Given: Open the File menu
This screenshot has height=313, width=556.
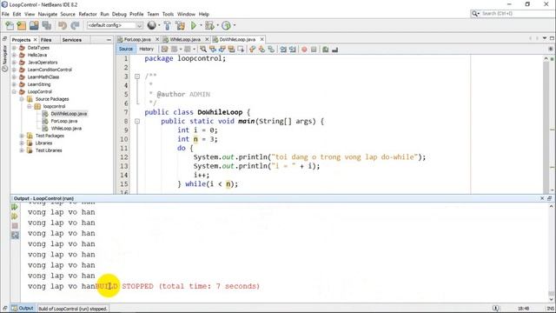Looking at the screenshot, I should pyautogui.click(x=5, y=14).
